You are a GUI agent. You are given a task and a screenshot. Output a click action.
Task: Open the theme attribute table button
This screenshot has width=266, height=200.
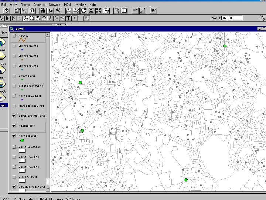pos(32,11)
